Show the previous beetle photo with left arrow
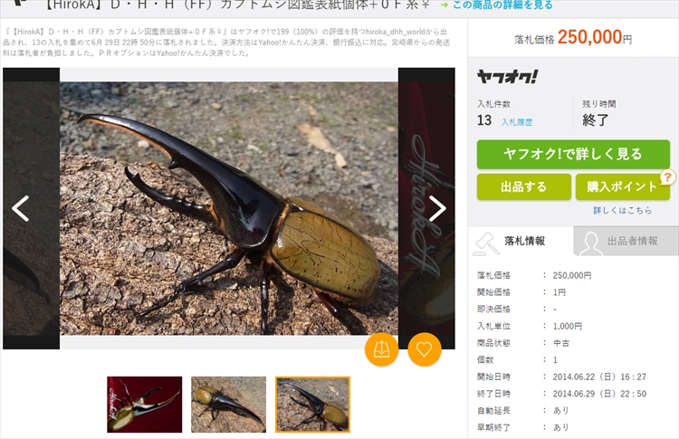 click(x=20, y=208)
